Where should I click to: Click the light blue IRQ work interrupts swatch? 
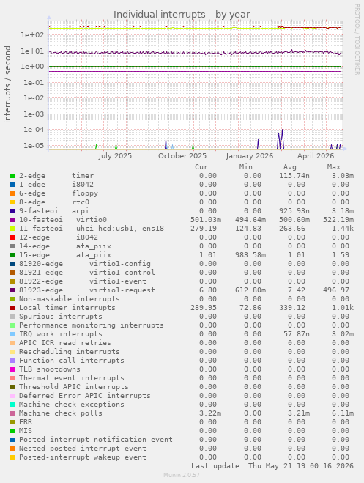[x=12, y=334]
